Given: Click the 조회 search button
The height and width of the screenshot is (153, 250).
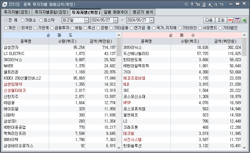Looking at the screenshot, I should pyautogui.click(x=221, y=20).
